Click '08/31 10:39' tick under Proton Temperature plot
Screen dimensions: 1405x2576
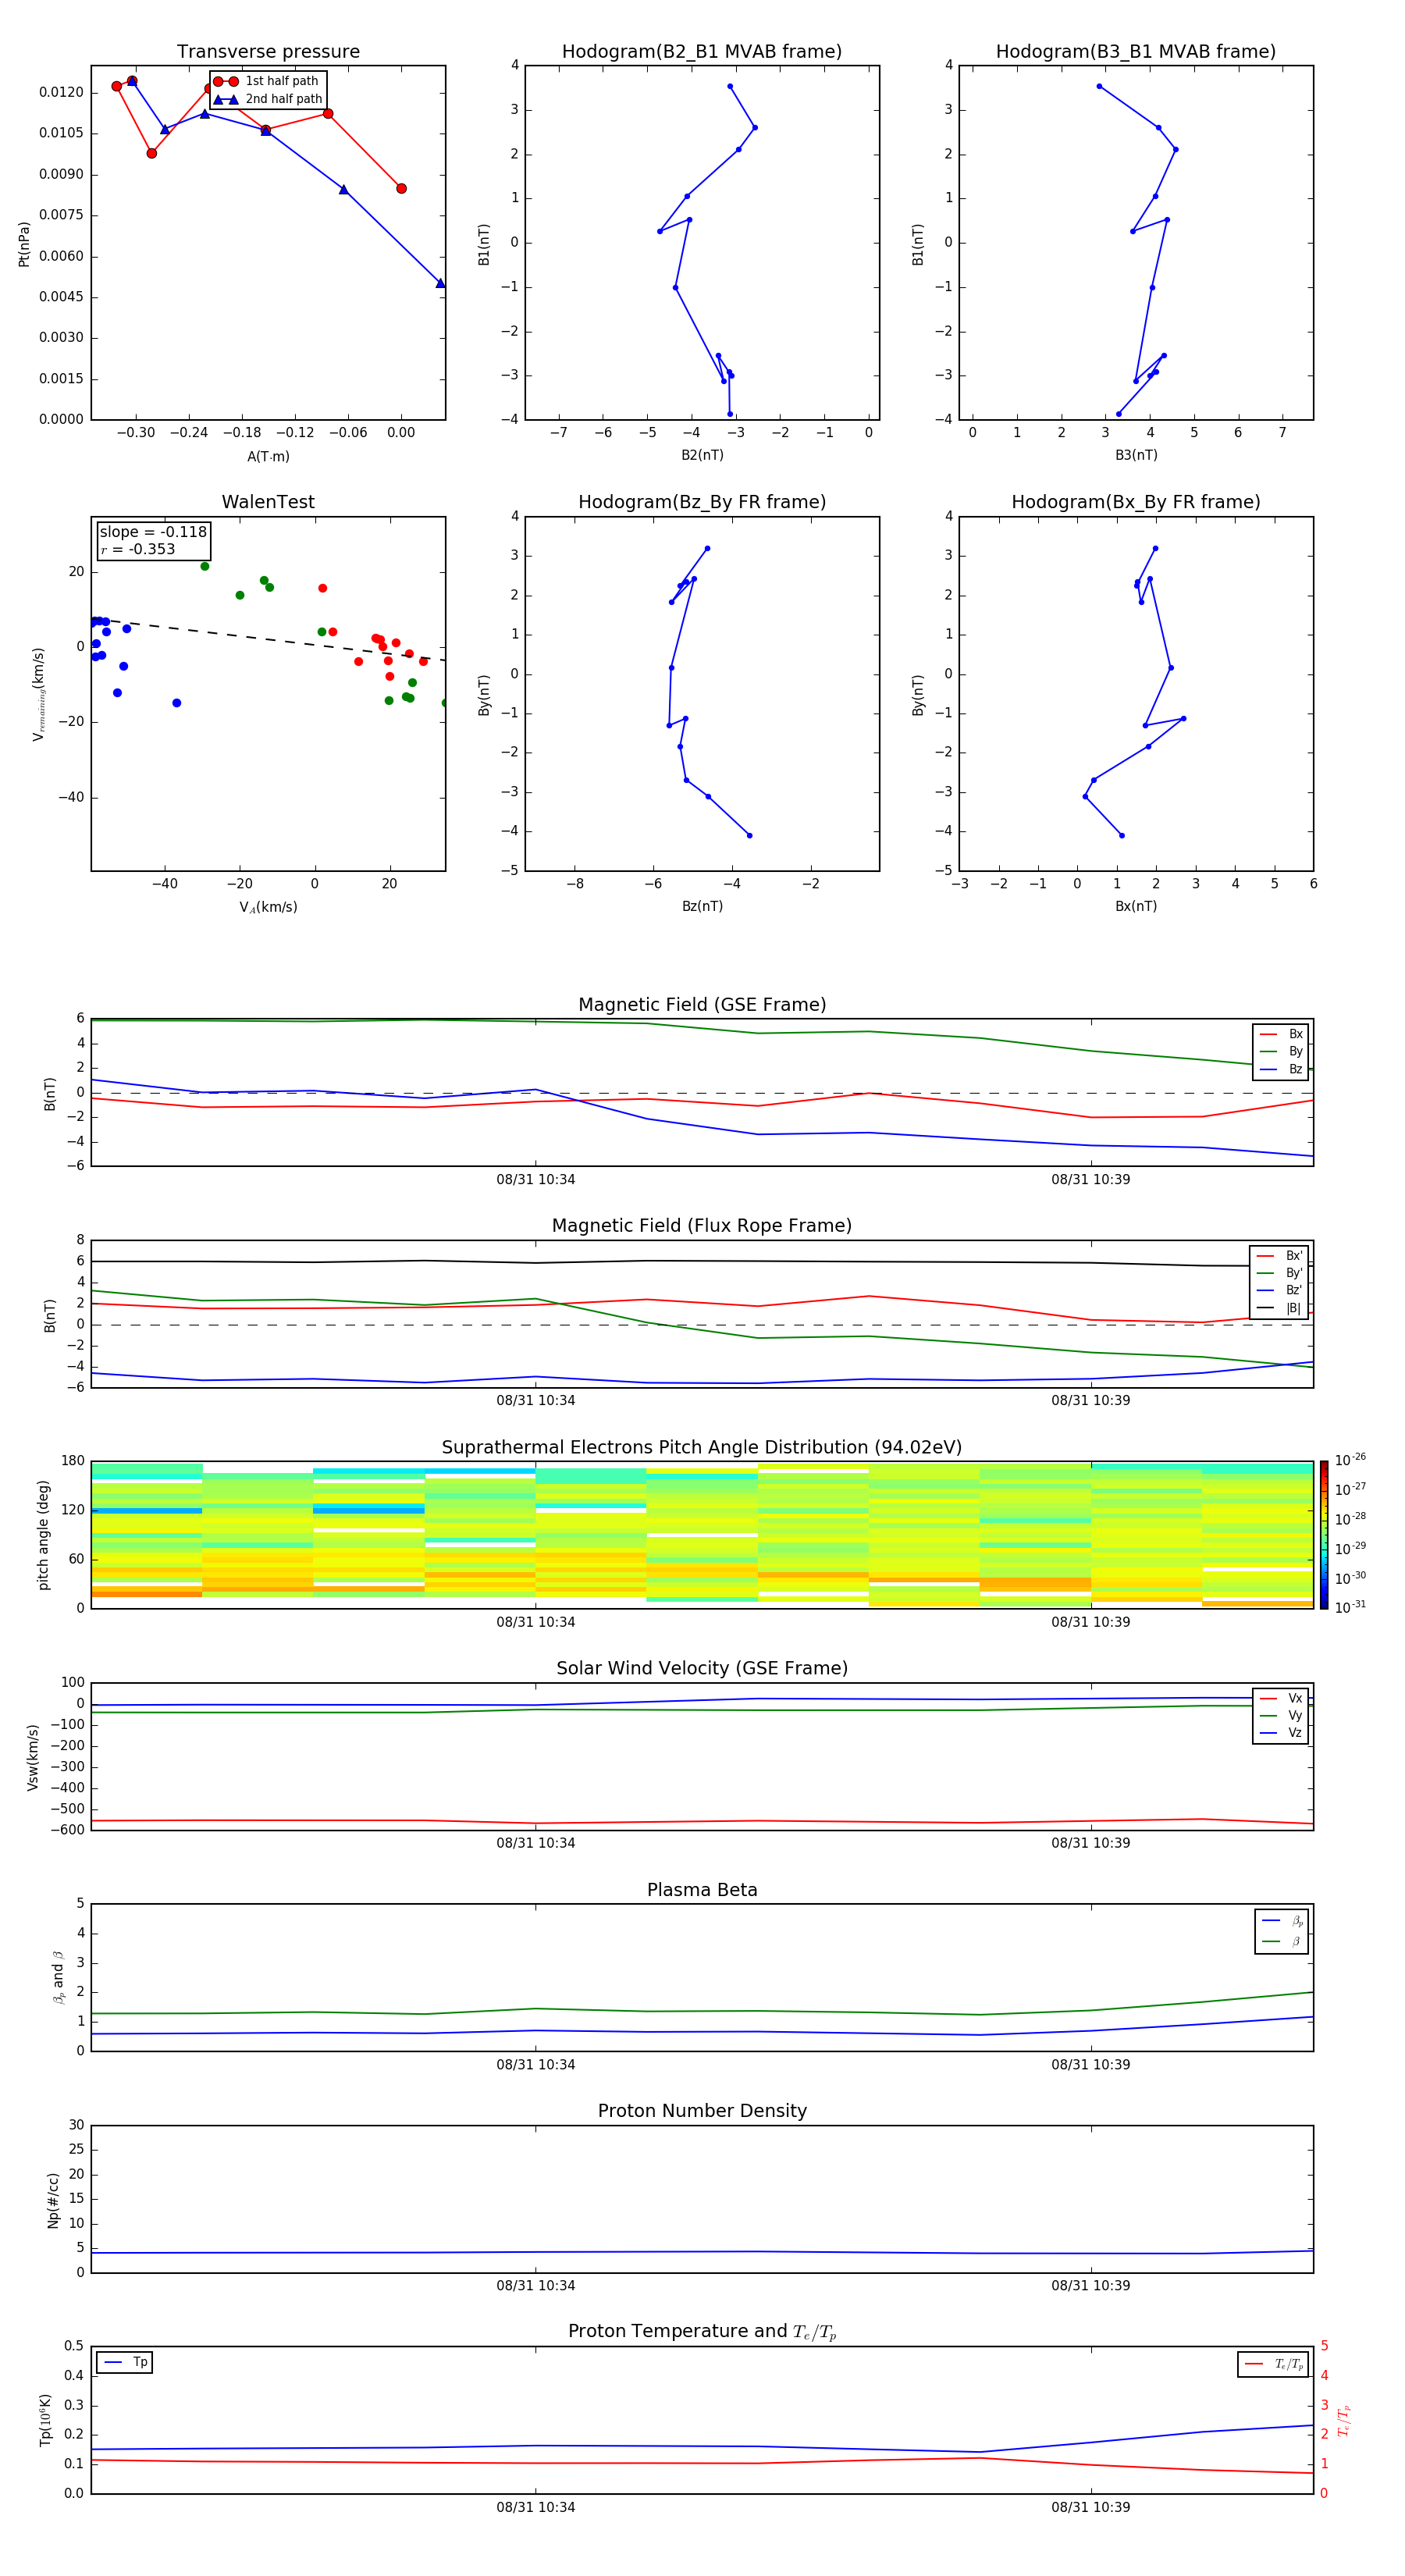click(1091, 2507)
